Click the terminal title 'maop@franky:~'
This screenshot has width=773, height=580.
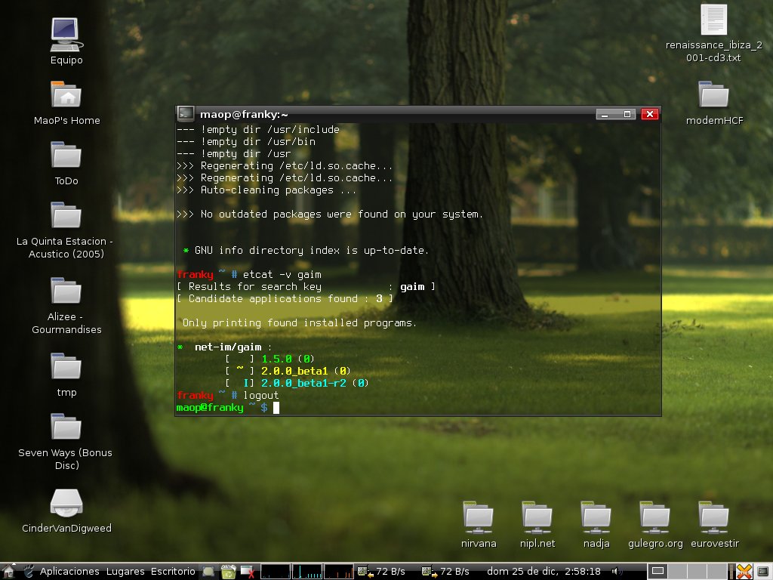[x=244, y=115]
